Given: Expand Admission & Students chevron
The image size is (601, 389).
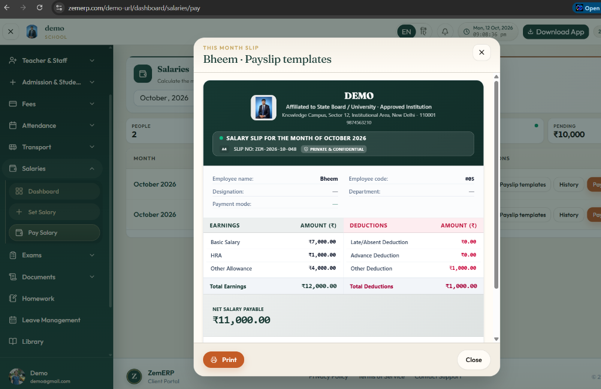Looking at the screenshot, I should pyautogui.click(x=92, y=82).
